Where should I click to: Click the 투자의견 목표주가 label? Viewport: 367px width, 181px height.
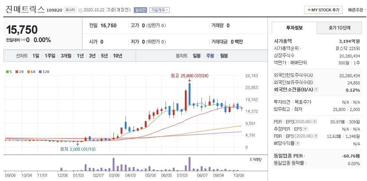[x=293, y=102]
